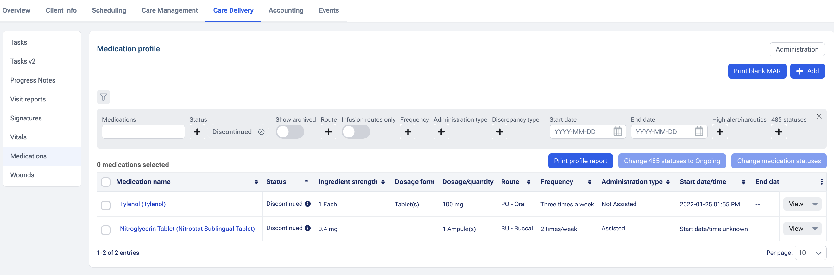The height and width of the screenshot is (275, 834).
Task: Expand the View dropdown arrow for Tylenol
Action: click(815, 204)
